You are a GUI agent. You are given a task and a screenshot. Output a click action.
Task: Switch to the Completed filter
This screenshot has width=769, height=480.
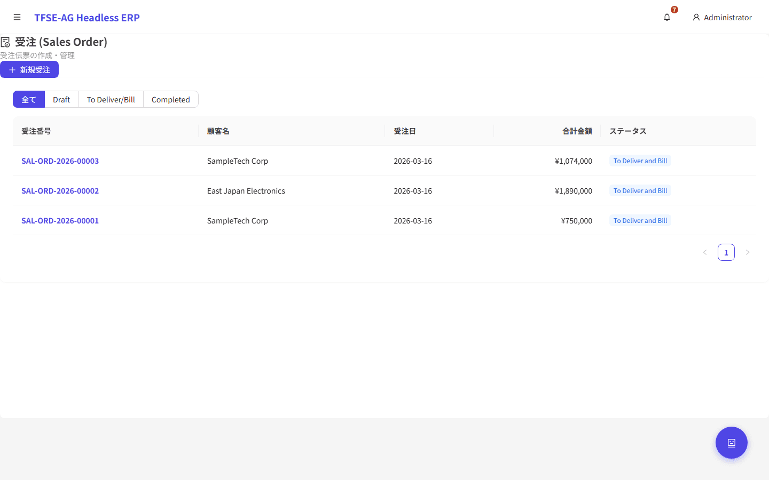tap(170, 100)
